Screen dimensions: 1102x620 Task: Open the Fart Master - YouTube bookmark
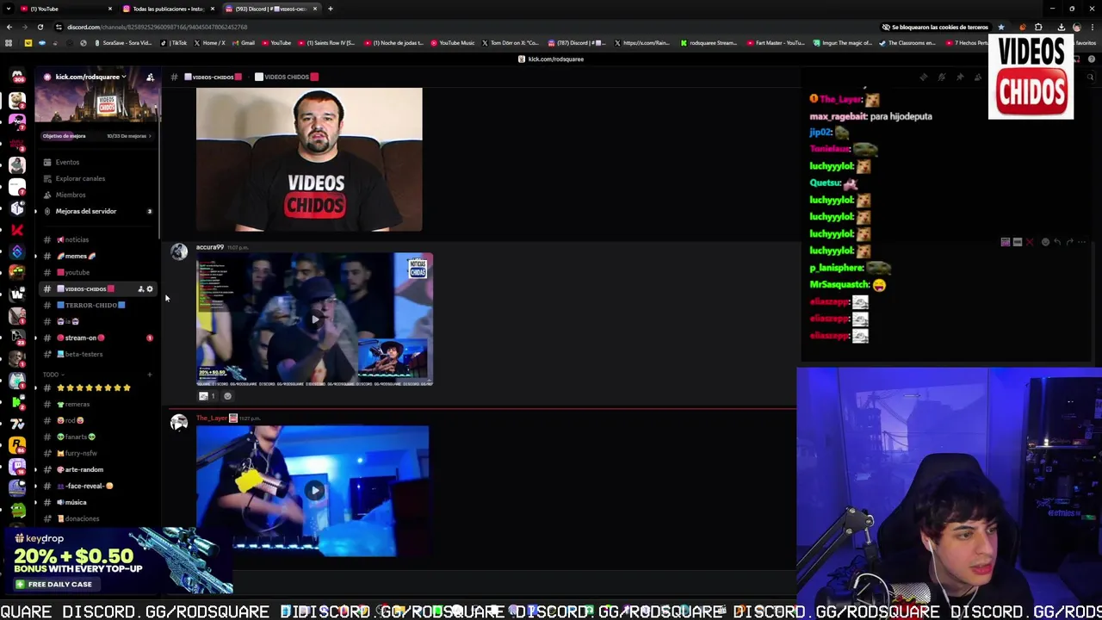coord(777,42)
